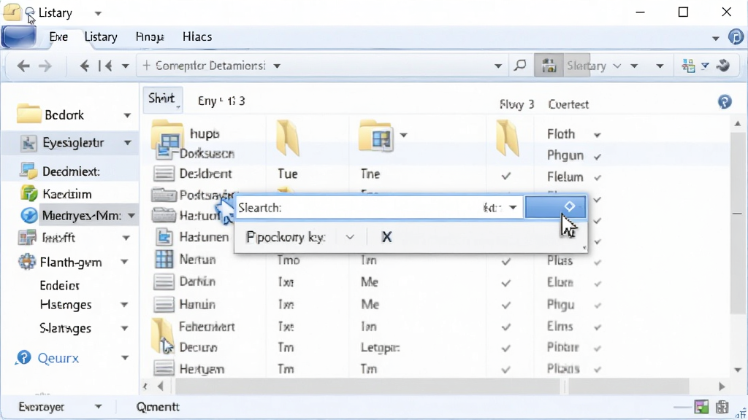748x420 pixels.
Task: Click Qmentt in the status bar
Action: pyautogui.click(x=158, y=407)
